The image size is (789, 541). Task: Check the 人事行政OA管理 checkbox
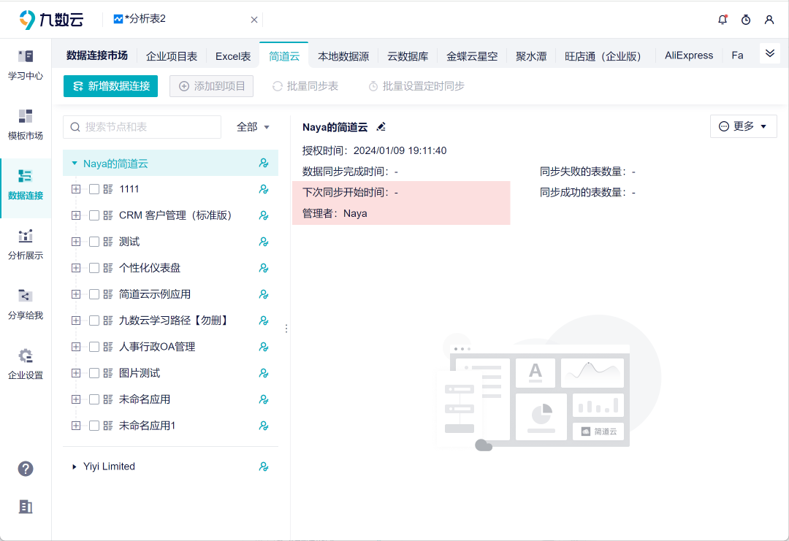pos(94,347)
